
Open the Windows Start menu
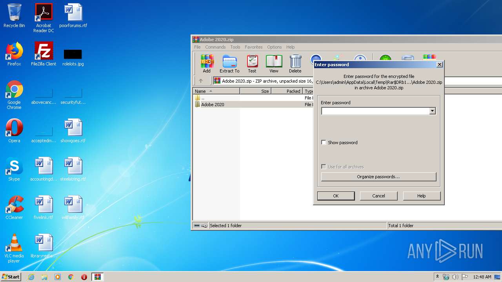click(x=11, y=277)
